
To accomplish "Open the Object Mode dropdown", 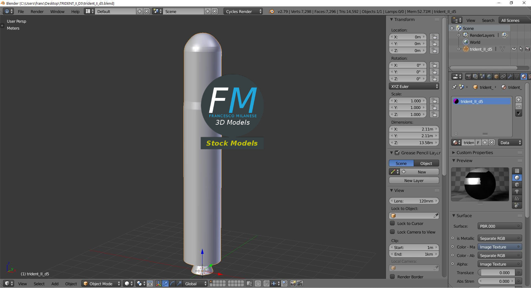I will tap(101, 284).
